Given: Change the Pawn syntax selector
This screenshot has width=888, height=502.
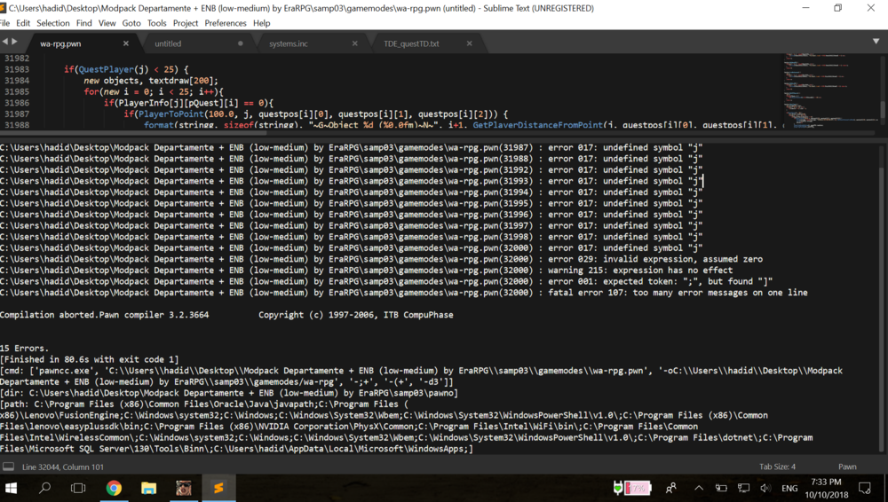Looking at the screenshot, I should tap(847, 467).
